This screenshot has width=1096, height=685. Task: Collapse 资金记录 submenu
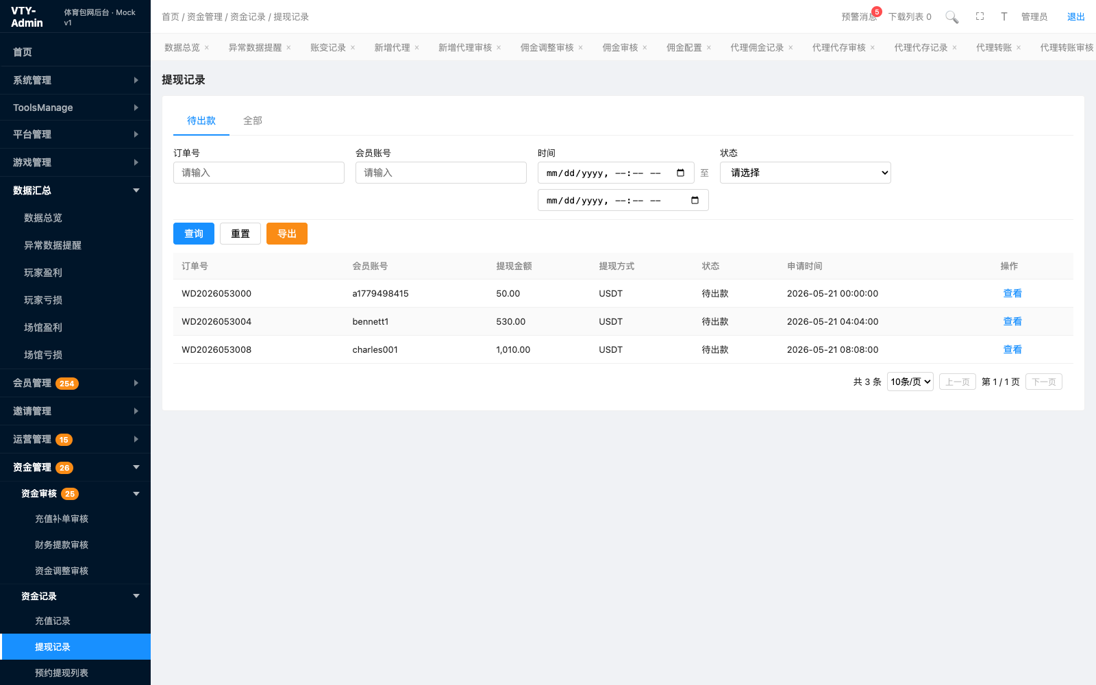pos(75,596)
